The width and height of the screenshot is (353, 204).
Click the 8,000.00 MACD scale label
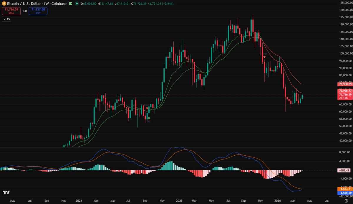tap(344, 152)
